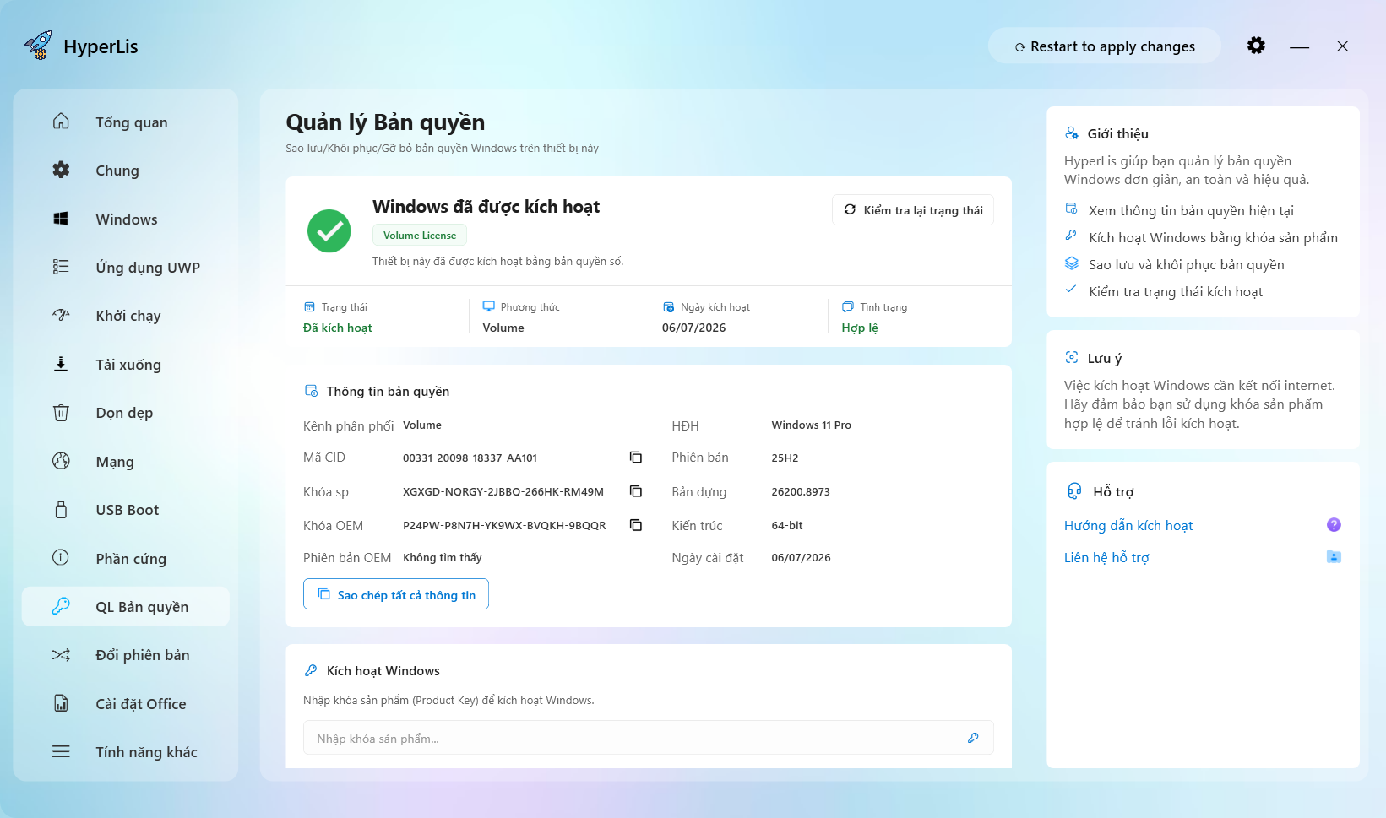Click the USB Boot drive icon
1386x818 pixels.
(x=61, y=509)
